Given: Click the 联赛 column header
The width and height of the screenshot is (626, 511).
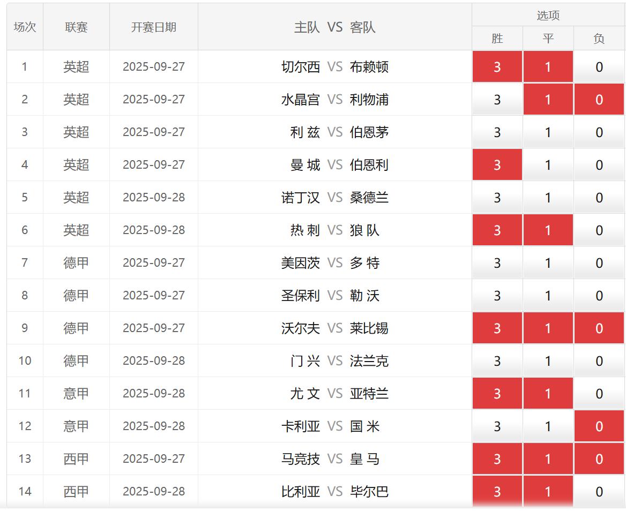Looking at the screenshot, I should coord(76,27).
